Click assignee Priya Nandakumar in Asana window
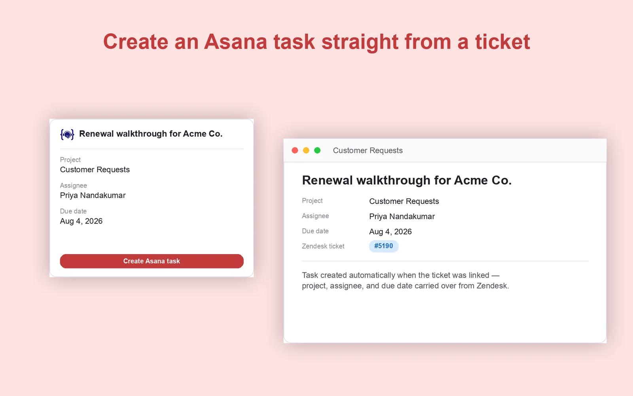This screenshot has width=633, height=396. (x=402, y=216)
